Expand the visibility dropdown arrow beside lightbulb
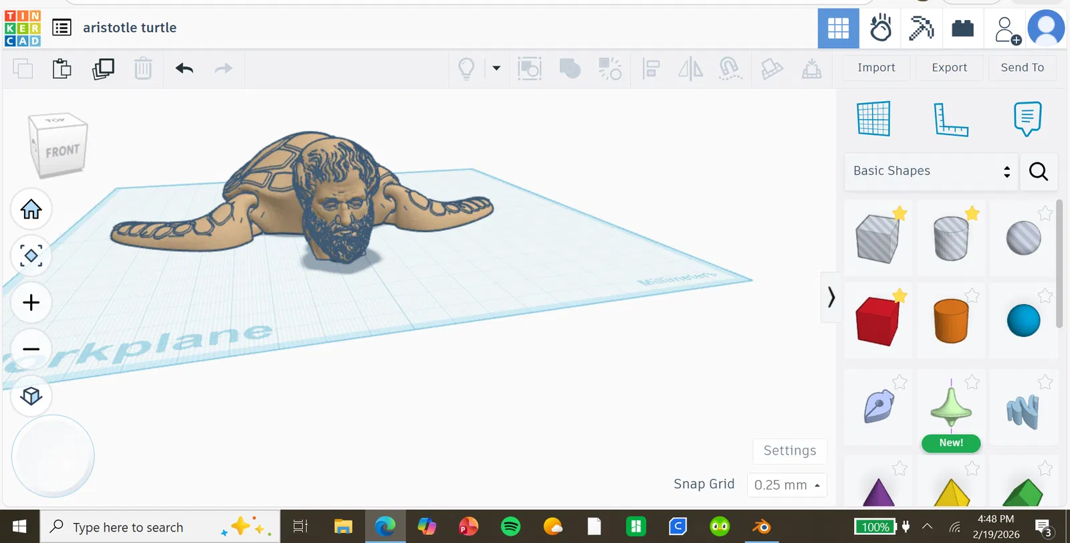1070x543 pixels. (496, 68)
